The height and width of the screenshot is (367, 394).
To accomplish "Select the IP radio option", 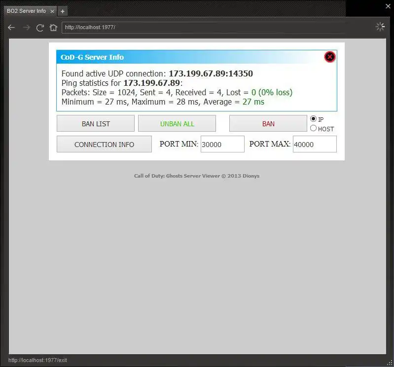I will tap(313, 119).
